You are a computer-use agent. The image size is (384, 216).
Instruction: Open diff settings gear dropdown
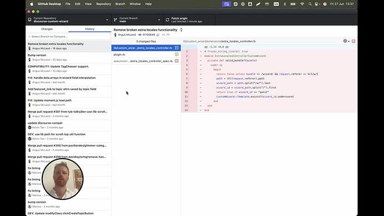click(x=346, y=41)
